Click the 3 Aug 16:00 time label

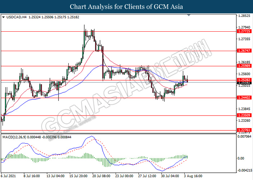(x=193, y=176)
